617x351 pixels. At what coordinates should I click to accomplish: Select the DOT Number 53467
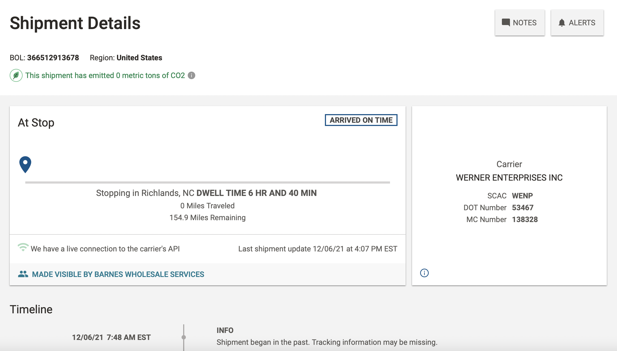click(523, 208)
